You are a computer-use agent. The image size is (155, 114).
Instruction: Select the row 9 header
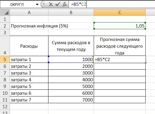point(5,87)
